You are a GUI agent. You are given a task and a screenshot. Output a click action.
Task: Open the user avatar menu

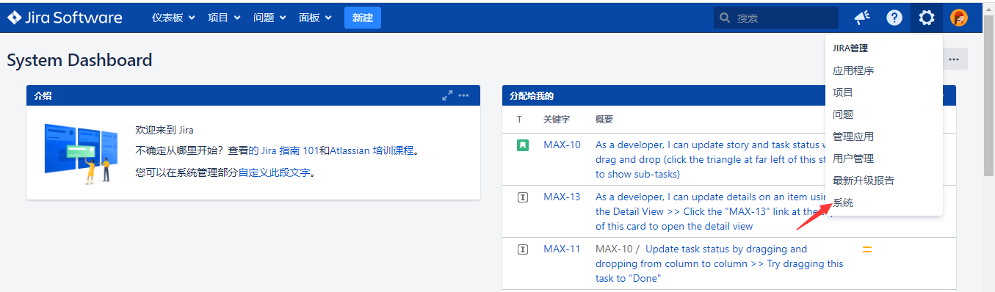[959, 18]
